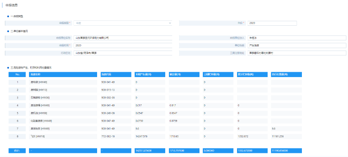Select row 6 name cell with [HW49]
The height and width of the screenshot is (157, 348).
click(63, 121)
